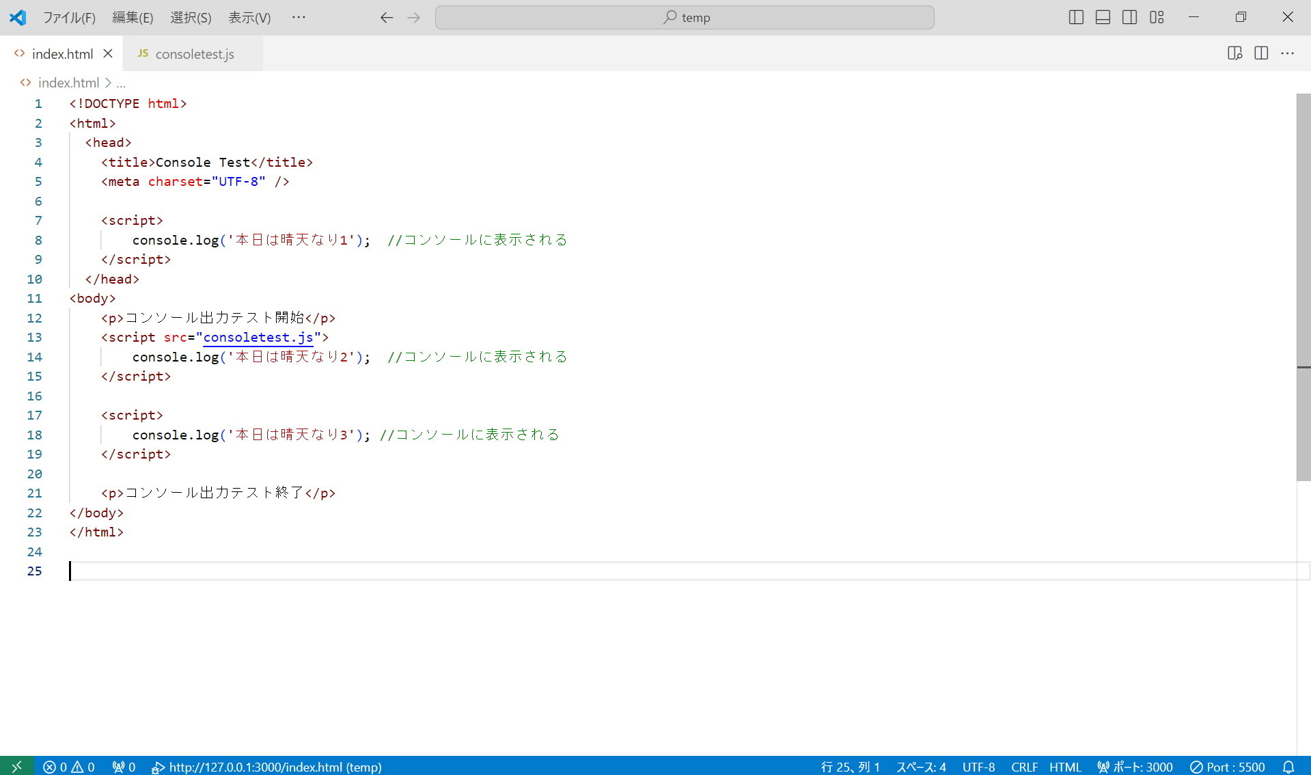
Task: Select encoding via UTF-8 status item
Action: pos(978,767)
